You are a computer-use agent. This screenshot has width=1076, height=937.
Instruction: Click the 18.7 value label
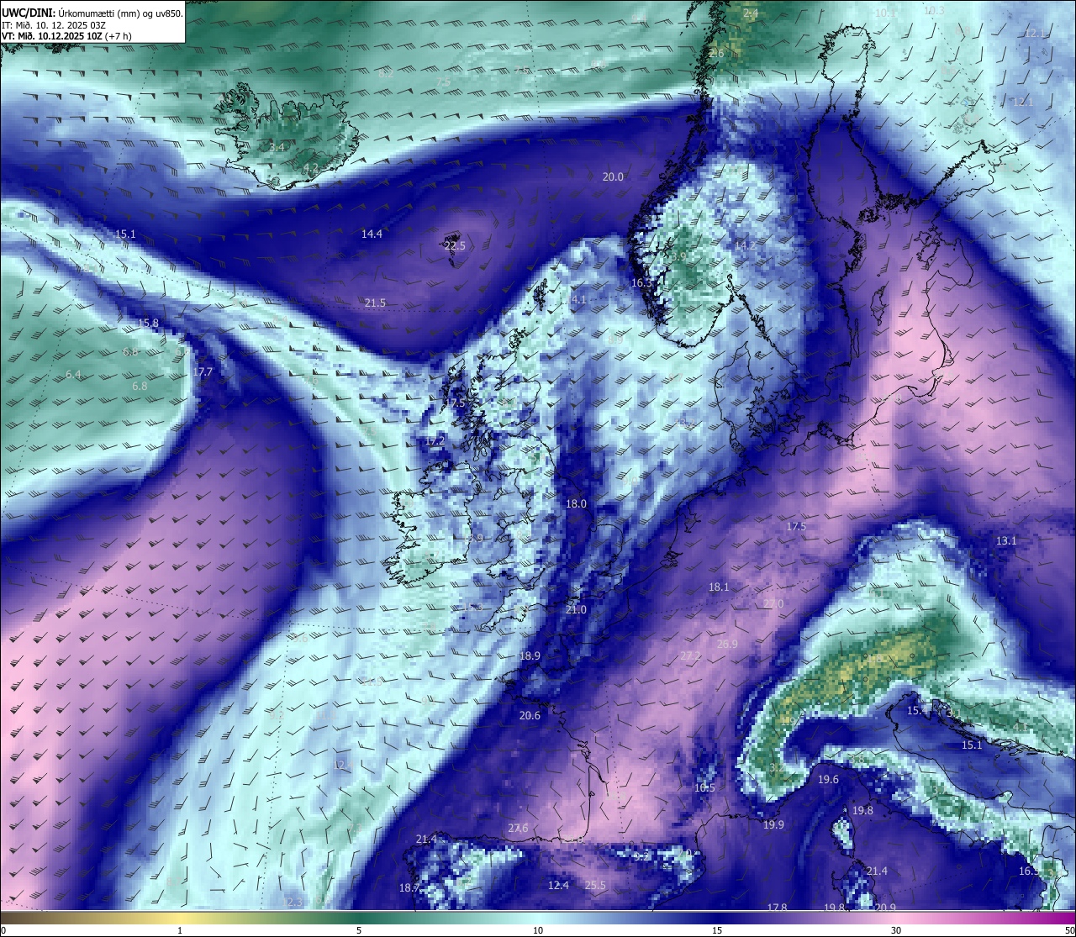409,887
